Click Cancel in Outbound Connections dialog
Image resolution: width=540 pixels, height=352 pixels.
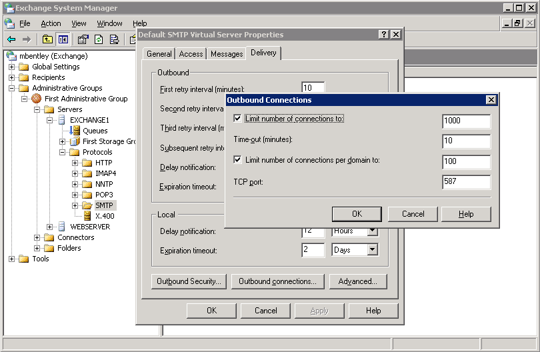[413, 214]
